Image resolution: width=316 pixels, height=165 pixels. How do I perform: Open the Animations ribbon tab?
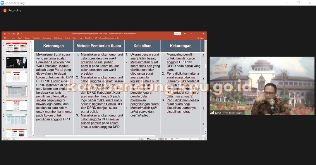pos(47,38)
